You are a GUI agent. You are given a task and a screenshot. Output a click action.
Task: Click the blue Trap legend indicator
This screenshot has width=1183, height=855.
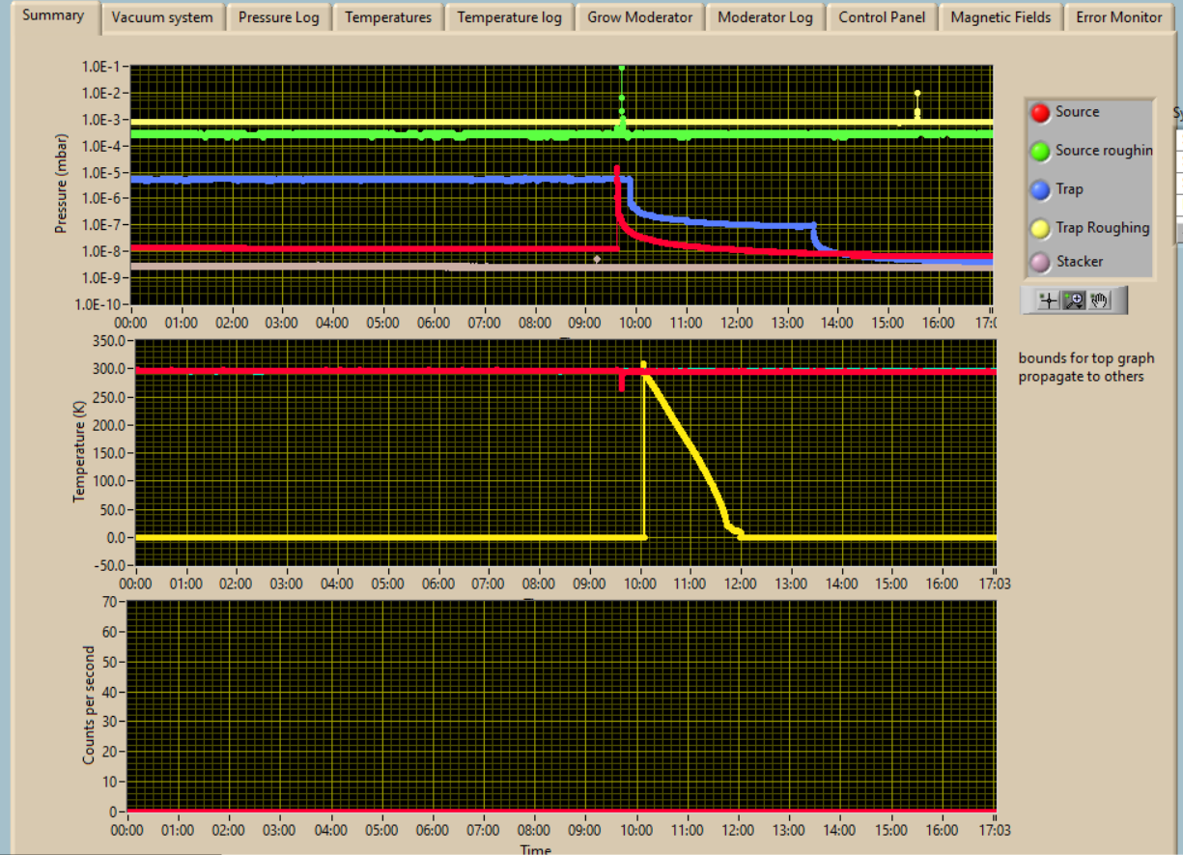pos(1040,189)
